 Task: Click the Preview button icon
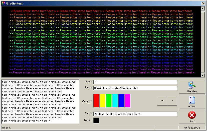pyautogui.click(x=192, y=85)
